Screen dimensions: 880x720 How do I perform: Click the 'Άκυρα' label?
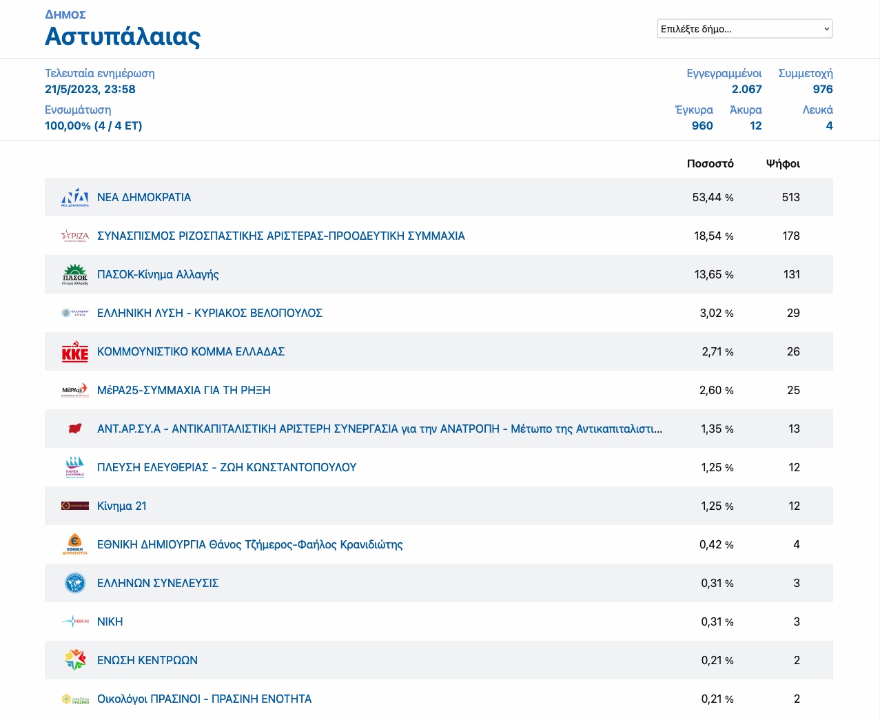click(746, 110)
